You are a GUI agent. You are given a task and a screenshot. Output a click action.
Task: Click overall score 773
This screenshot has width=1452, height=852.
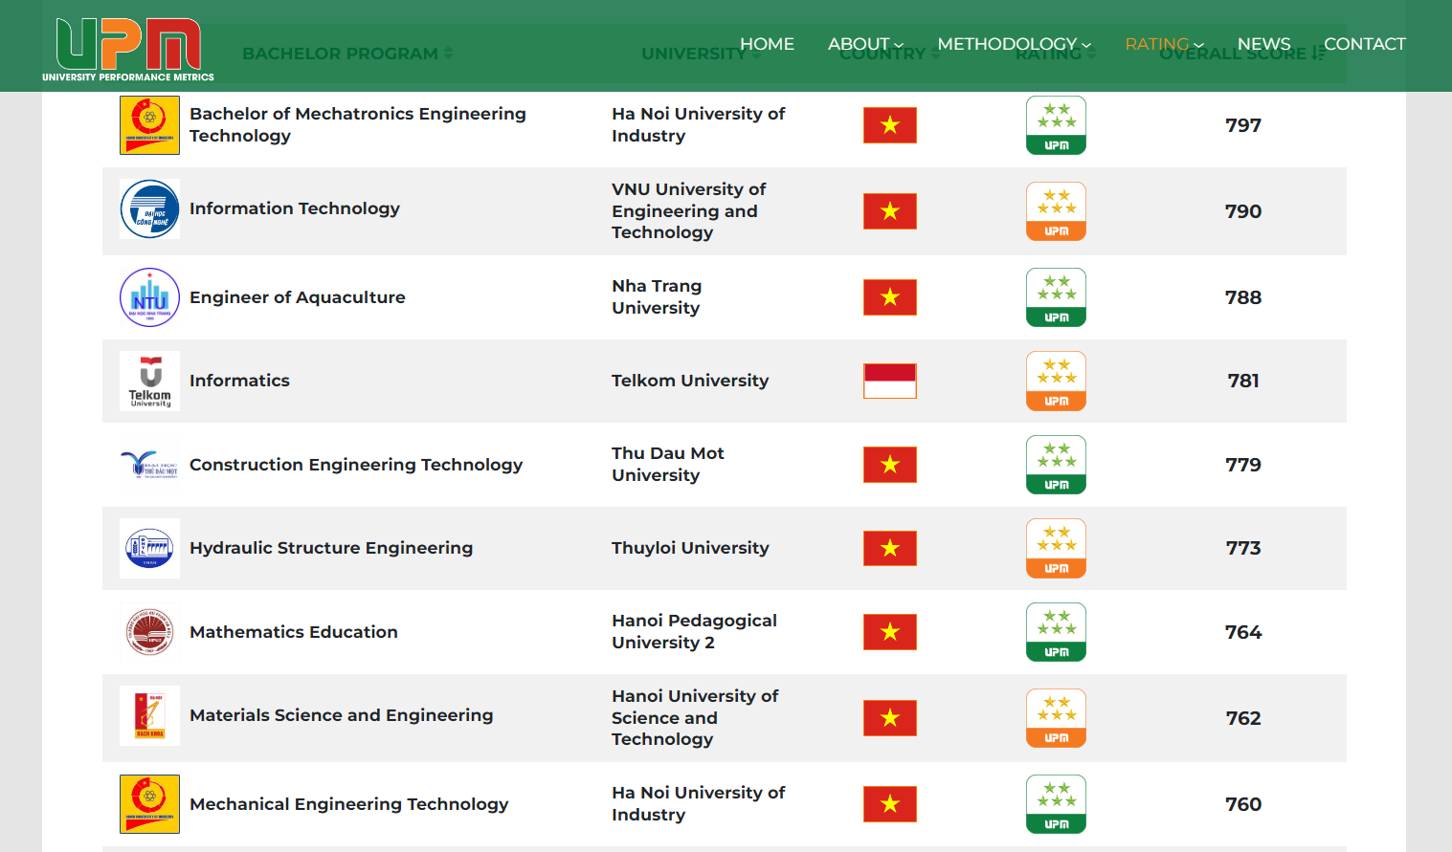1243,548
